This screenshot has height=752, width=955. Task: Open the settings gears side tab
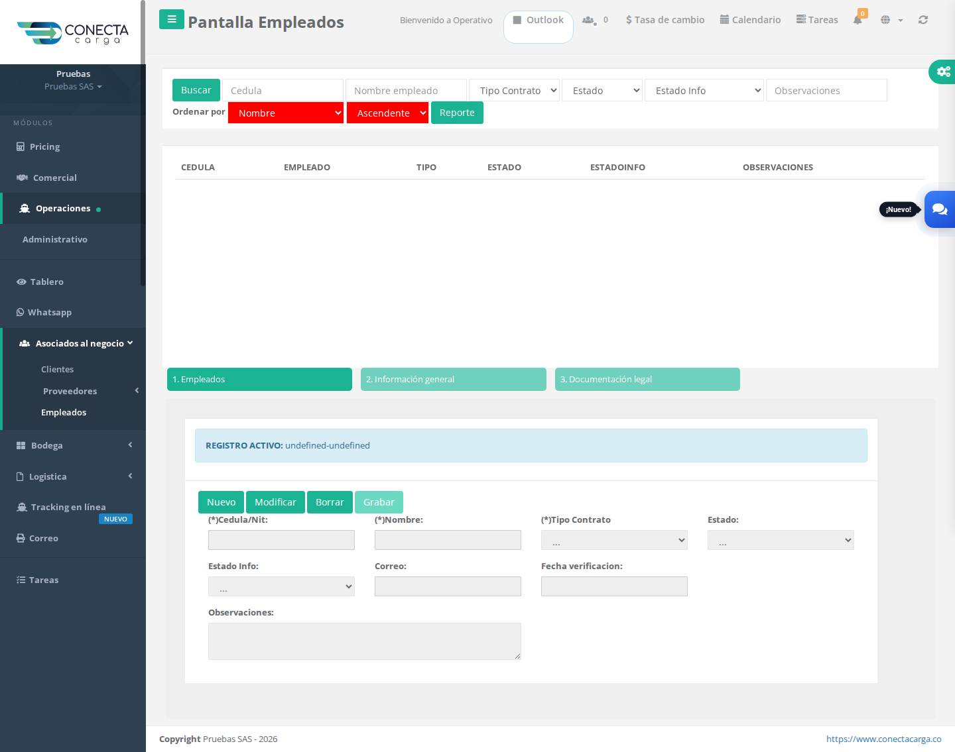pyautogui.click(x=942, y=72)
